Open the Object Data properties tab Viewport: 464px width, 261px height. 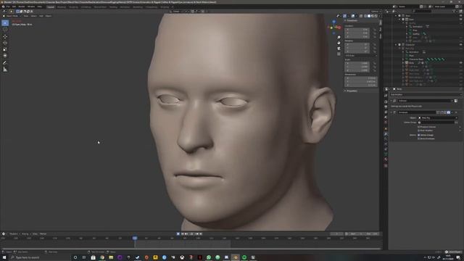386,154
